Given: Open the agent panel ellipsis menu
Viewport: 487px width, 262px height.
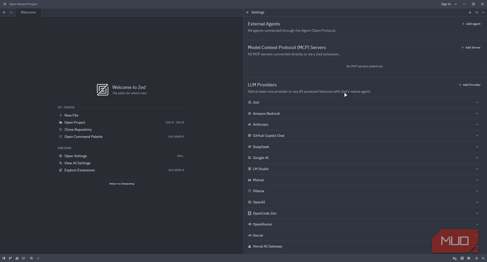Looking at the screenshot, I should (x=483, y=12).
